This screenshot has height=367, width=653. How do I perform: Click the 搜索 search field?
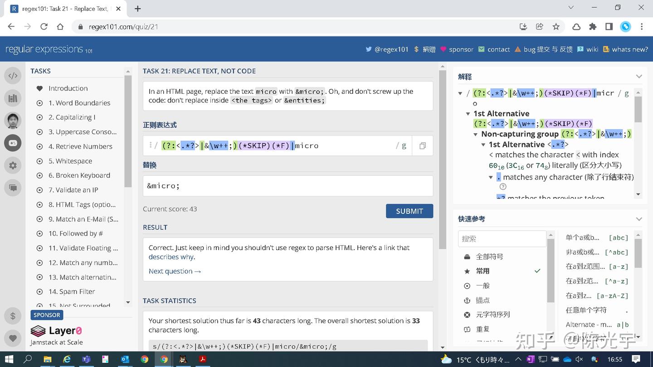pos(502,239)
